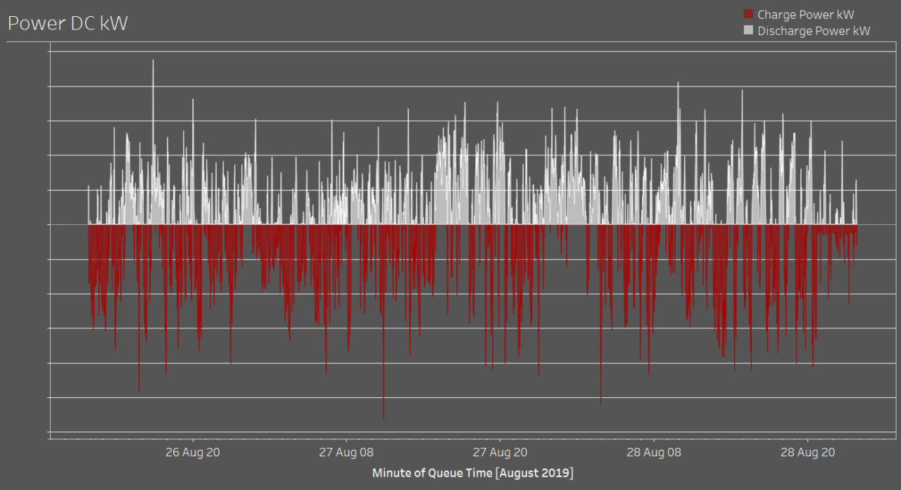
Task: Select the Charge Power kW legend label
Action: (805, 15)
